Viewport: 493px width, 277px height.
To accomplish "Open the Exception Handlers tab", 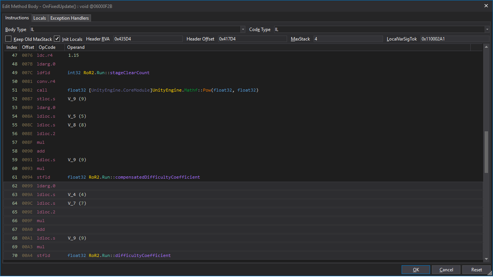I will pyautogui.click(x=69, y=18).
